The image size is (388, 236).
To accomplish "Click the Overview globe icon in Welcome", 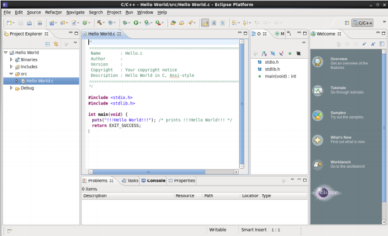I will coord(318,62).
